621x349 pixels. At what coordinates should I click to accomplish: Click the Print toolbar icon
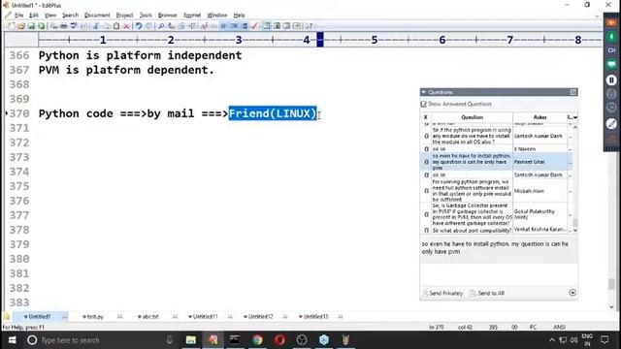(x=63, y=26)
